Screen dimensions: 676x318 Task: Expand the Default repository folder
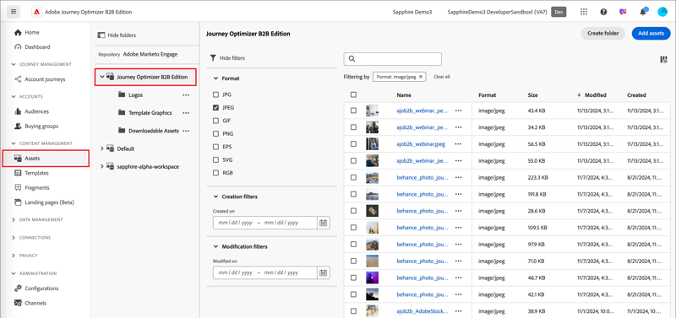click(x=101, y=148)
